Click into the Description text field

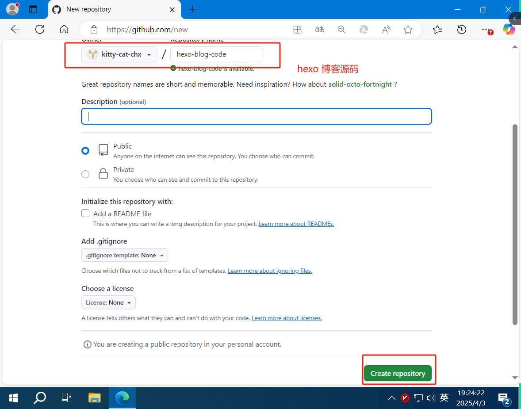[256, 116]
